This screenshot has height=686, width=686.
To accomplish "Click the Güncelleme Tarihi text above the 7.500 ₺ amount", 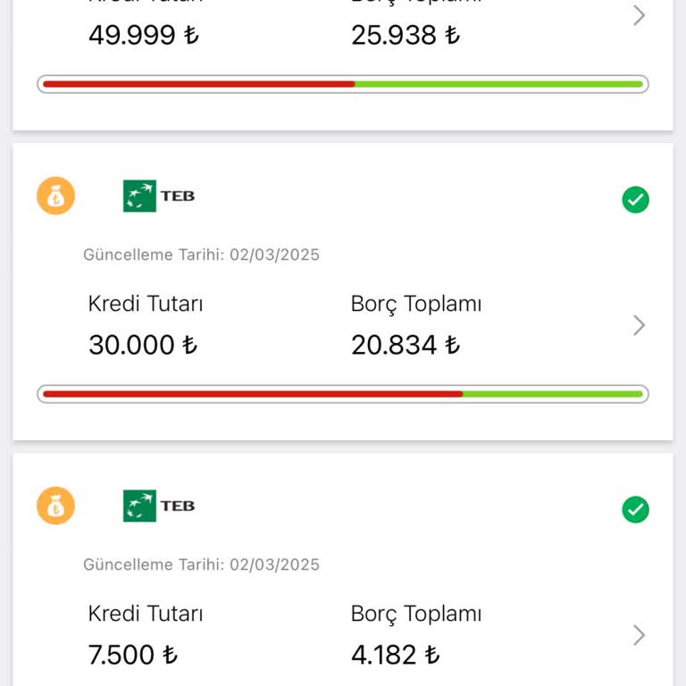I will [201, 565].
